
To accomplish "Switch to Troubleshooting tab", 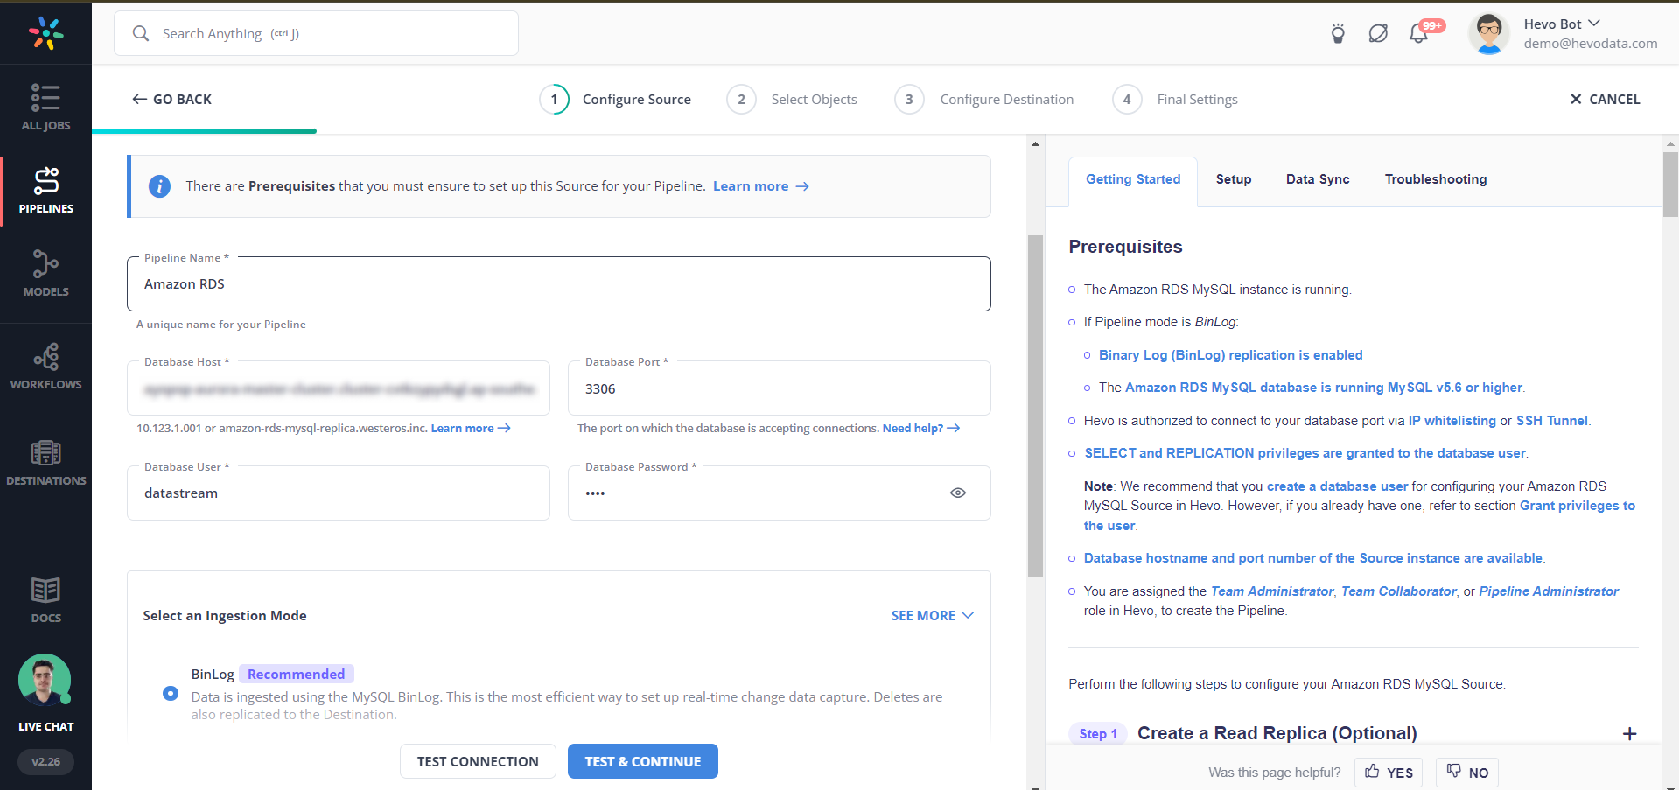I will 1436,179.
